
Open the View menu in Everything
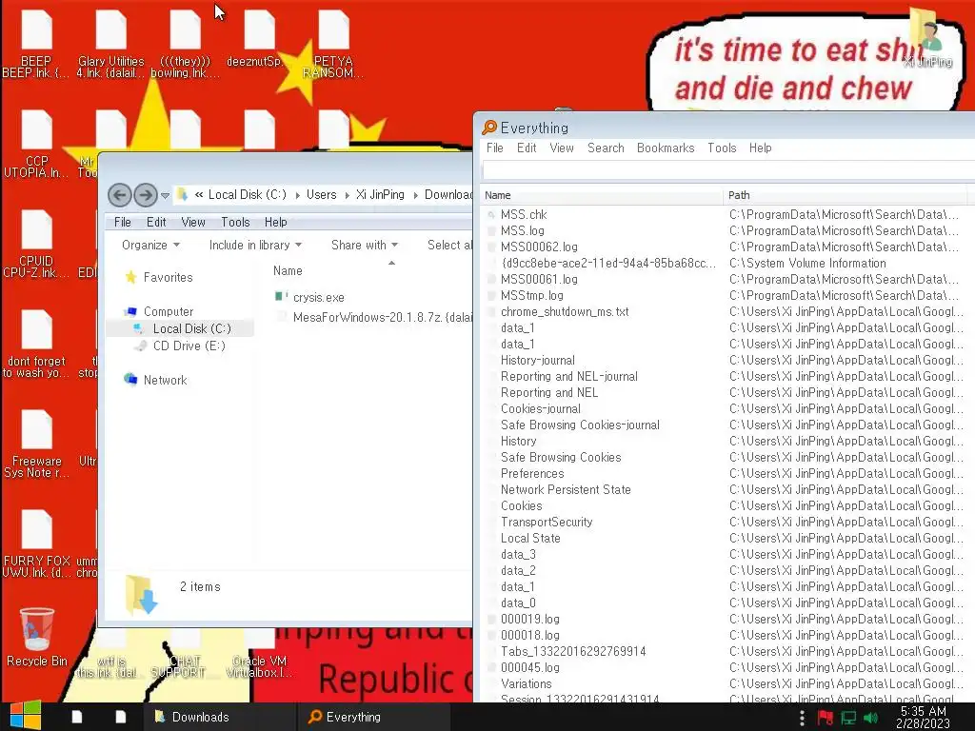coord(562,148)
